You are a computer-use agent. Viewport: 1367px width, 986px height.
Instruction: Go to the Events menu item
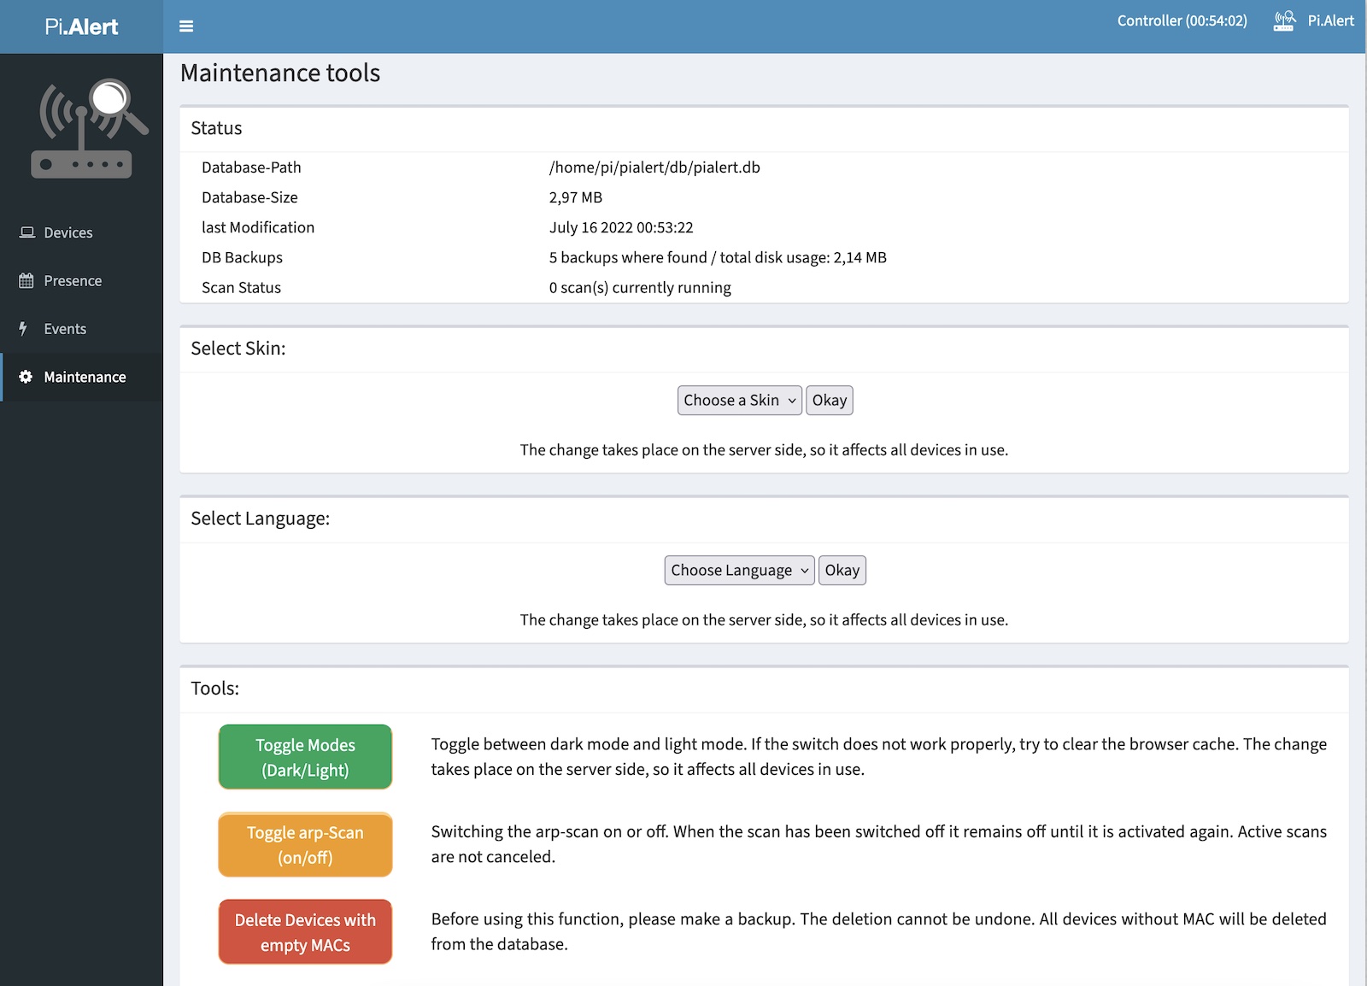(x=65, y=329)
